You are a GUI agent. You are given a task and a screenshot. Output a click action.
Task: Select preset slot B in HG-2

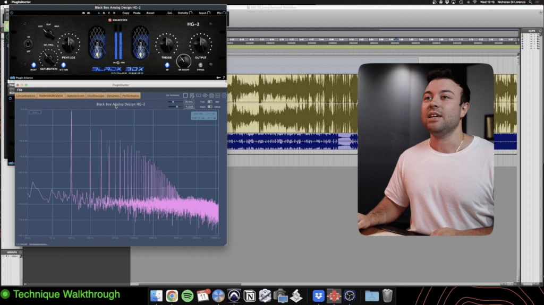click(104, 13)
